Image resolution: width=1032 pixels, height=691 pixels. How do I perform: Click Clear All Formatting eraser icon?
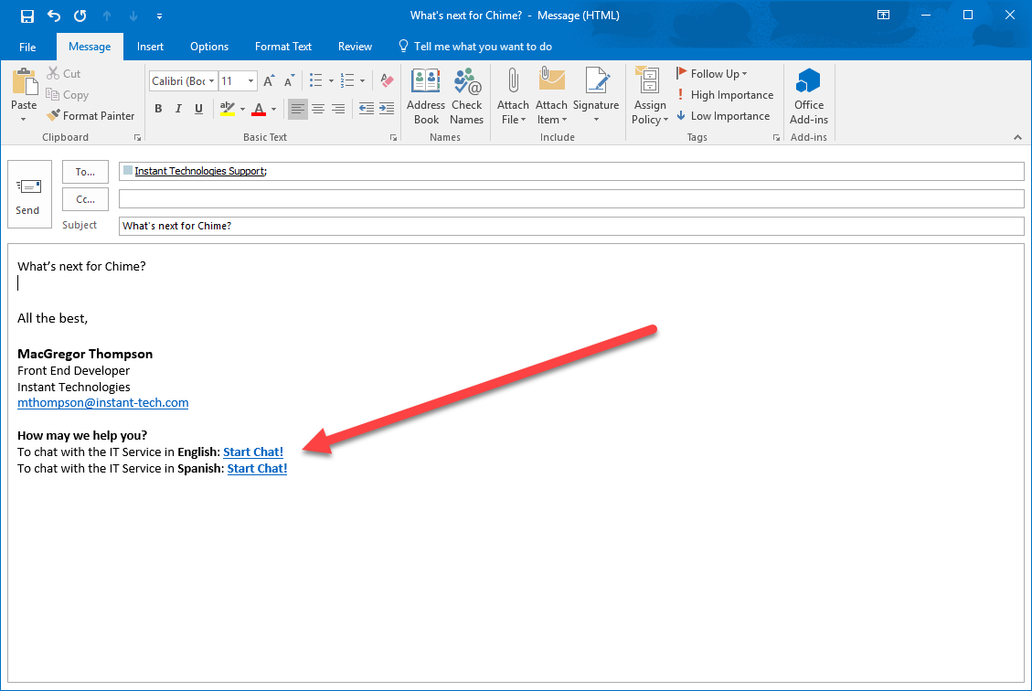tap(387, 80)
